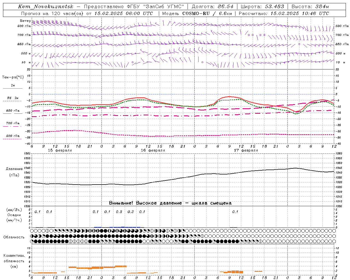The width and height of the screenshot is (350, 280).
Task: Click the (мм/3ч.) precipitation unit label
Action: click(x=14, y=210)
